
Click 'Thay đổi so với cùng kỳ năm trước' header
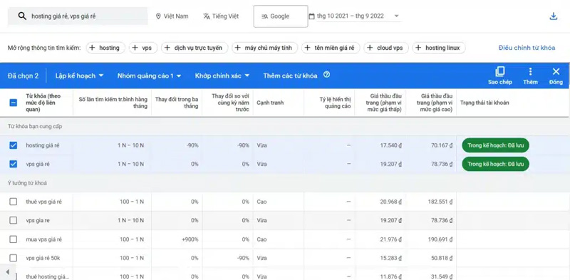[231, 103]
